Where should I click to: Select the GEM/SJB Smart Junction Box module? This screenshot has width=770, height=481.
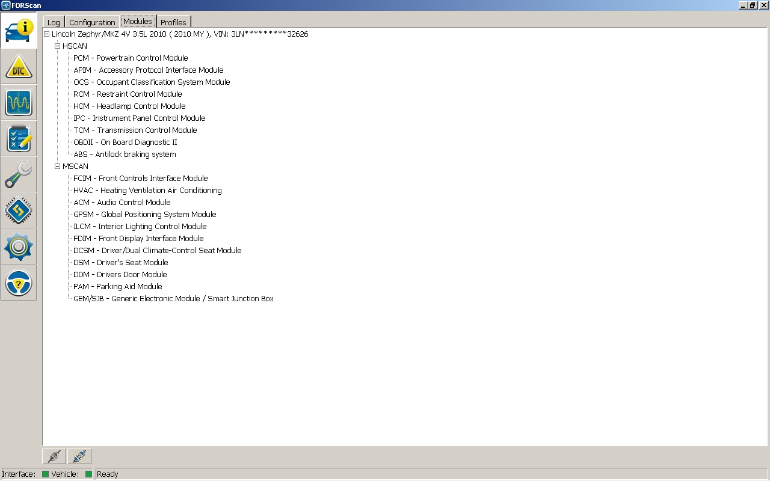tap(173, 298)
